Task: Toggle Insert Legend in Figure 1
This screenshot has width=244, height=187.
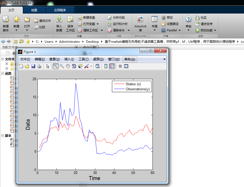Action: click(x=112, y=66)
